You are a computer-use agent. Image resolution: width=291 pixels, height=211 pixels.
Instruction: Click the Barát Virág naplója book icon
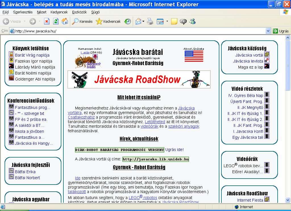coord(11,54)
